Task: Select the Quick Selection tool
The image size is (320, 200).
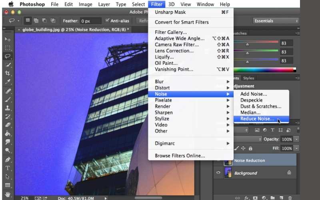Action: [8, 65]
